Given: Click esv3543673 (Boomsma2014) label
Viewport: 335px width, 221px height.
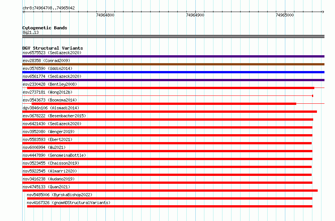Looking at the screenshot, I should pos(50,100).
